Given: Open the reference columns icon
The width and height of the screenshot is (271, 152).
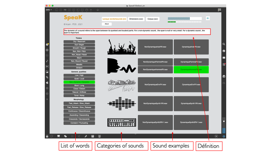Looking at the screenshot, I should tap(224, 58).
